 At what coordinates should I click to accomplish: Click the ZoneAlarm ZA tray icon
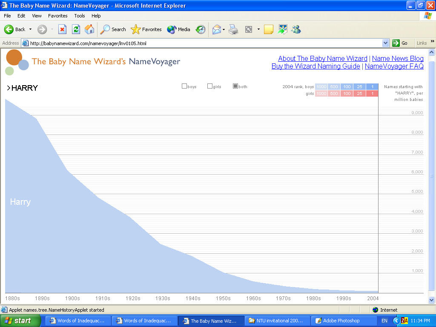(404, 321)
